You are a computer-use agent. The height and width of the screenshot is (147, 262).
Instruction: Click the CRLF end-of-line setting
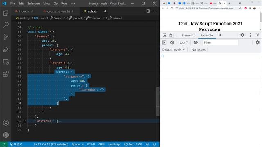102,144
